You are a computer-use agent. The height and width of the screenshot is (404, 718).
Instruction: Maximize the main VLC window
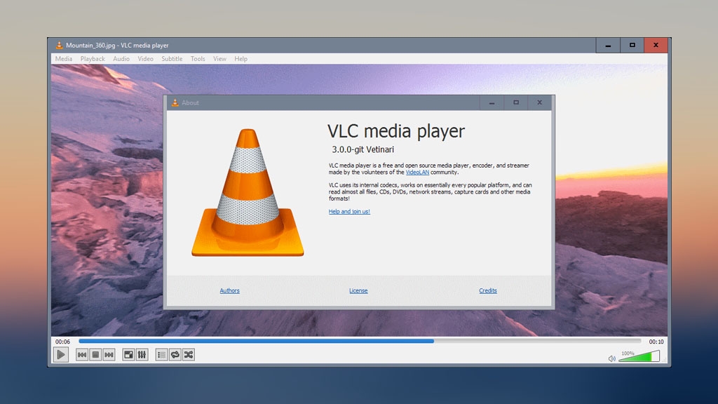[632, 46]
